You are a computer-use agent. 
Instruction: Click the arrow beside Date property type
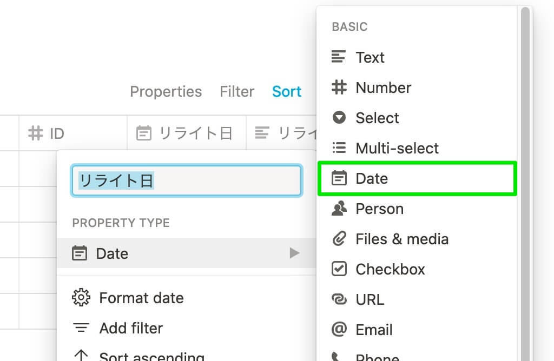tap(294, 253)
